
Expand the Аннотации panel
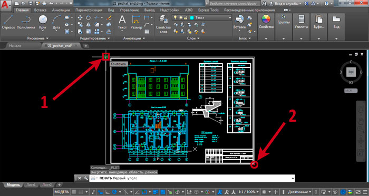coord(134,38)
